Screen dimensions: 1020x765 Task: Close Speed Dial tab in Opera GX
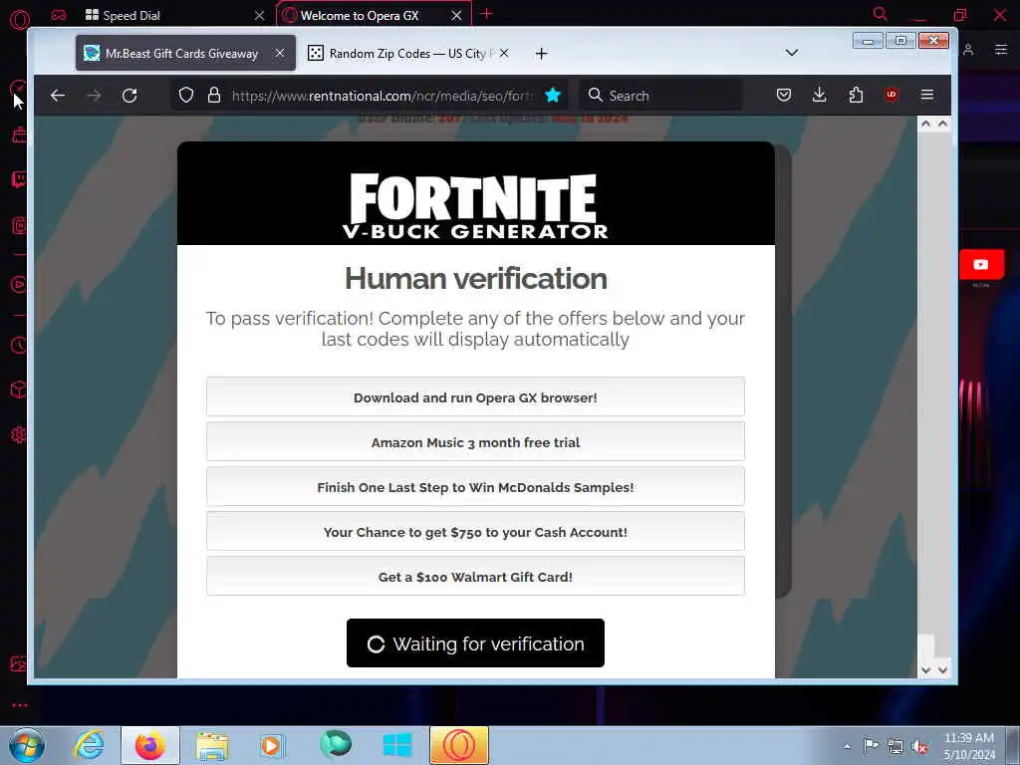pos(260,15)
